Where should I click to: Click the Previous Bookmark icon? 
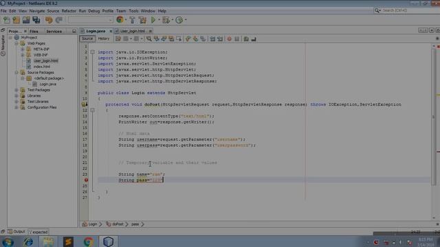point(188,39)
